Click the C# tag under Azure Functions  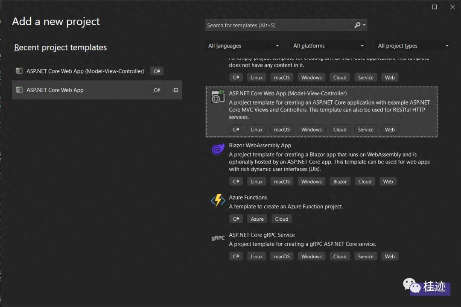236,219
